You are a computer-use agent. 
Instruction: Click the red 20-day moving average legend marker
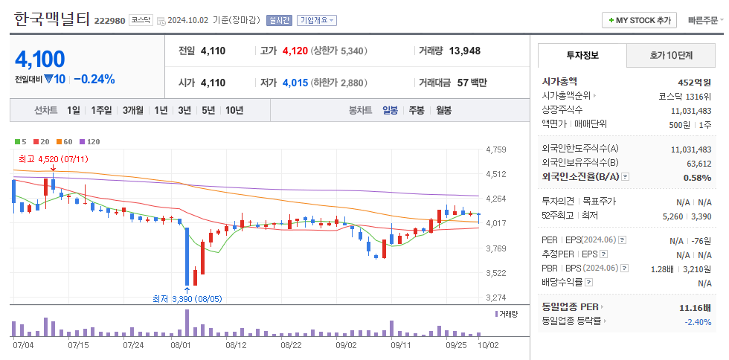pos(36,142)
